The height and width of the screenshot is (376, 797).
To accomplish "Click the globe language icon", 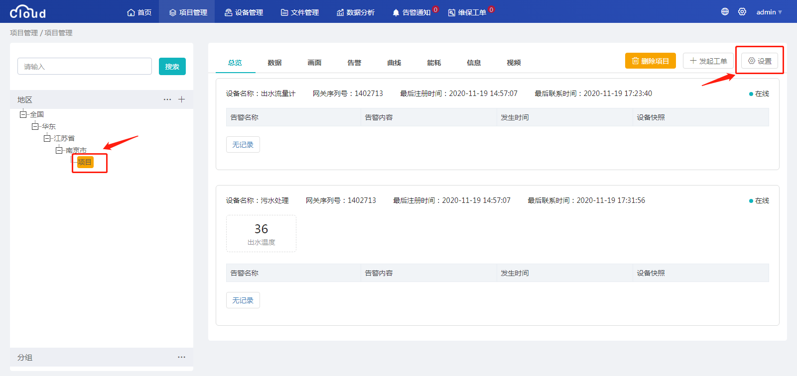I will tap(725, 11).
